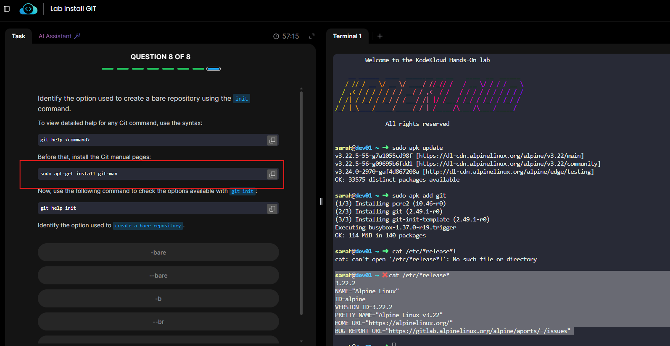Image resolution: width=670 pixels, height=346 pixels.
Task: Copy the git help init command
Action: click(272, 208)
